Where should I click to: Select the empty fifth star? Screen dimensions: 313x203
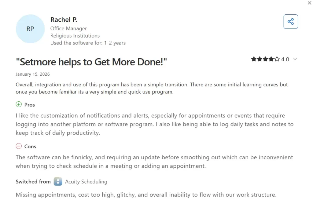276,59
